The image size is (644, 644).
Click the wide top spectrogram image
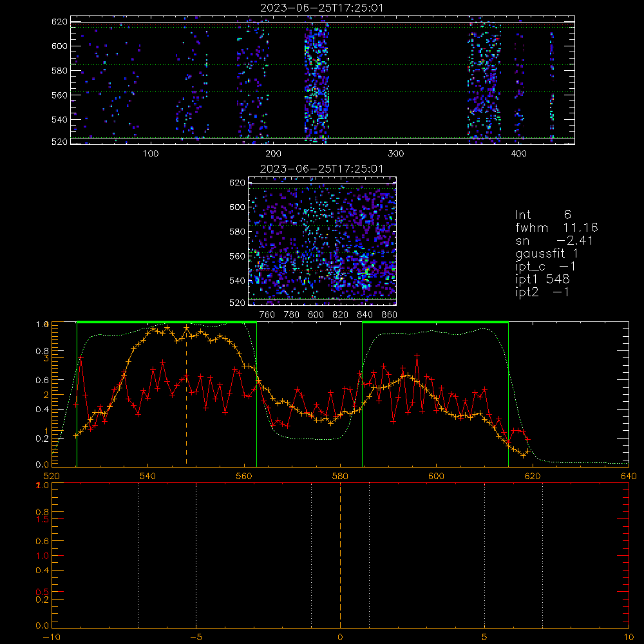tap(323, 80)
